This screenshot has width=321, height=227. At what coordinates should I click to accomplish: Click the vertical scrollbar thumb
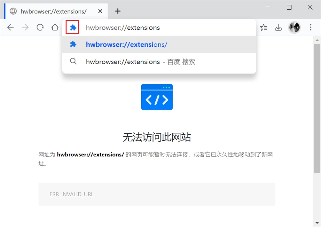pos(317,108)
